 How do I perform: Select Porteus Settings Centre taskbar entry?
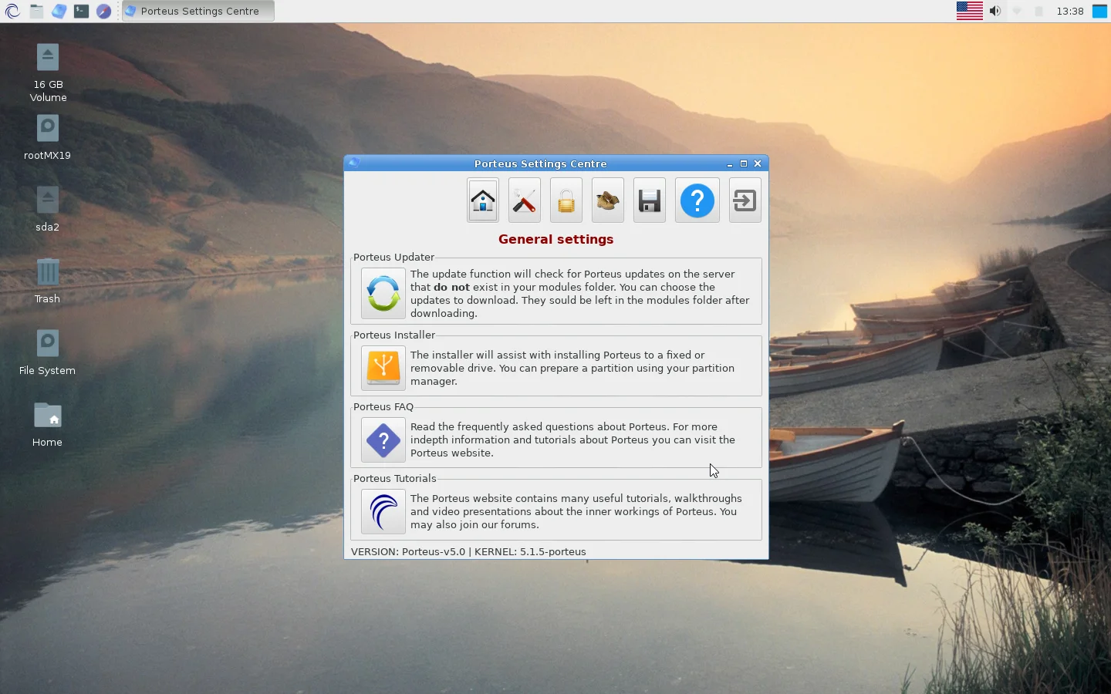198,11
